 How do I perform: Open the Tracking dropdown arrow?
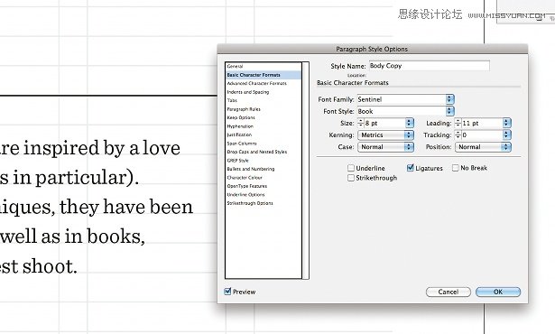click(x=507, y=135)
